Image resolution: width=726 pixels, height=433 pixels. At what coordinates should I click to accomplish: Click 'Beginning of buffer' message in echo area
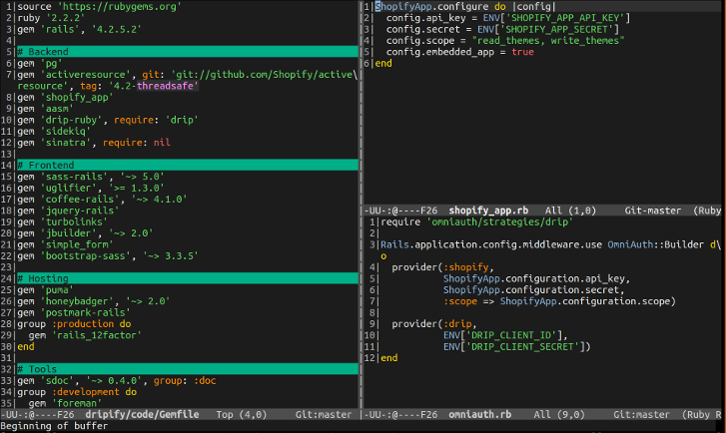55,426
